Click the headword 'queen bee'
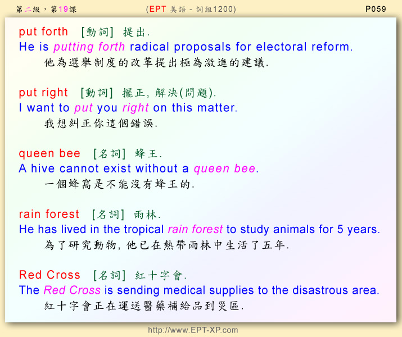 [x=49, y=154]
